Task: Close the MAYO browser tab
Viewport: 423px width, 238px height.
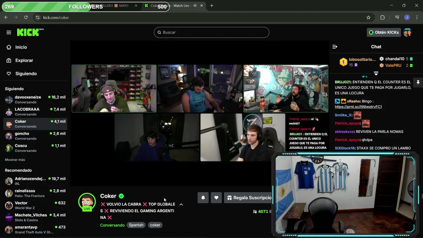Action: (136, 6)
